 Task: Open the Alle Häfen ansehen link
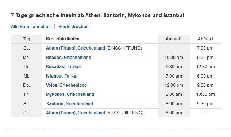coord(31,27)
